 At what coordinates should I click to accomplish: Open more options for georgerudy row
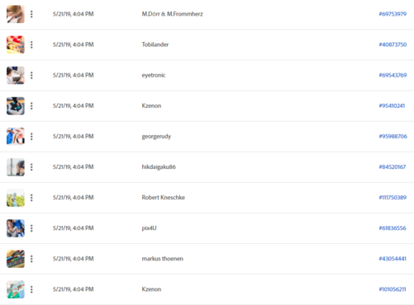pyautogui.click(x=31, y=136)
